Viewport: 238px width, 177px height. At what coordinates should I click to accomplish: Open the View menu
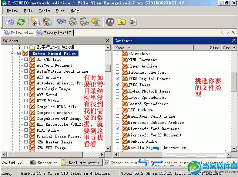[60, 11]
